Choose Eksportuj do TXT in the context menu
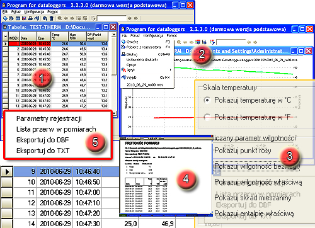Screen dimensions: 315x228 (x=43, y=151)
